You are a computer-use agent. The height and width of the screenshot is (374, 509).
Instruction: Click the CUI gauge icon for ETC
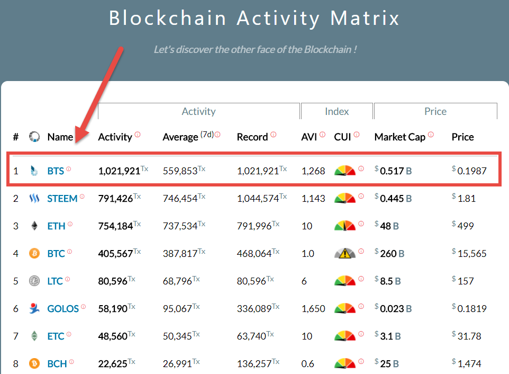[345, 336]
